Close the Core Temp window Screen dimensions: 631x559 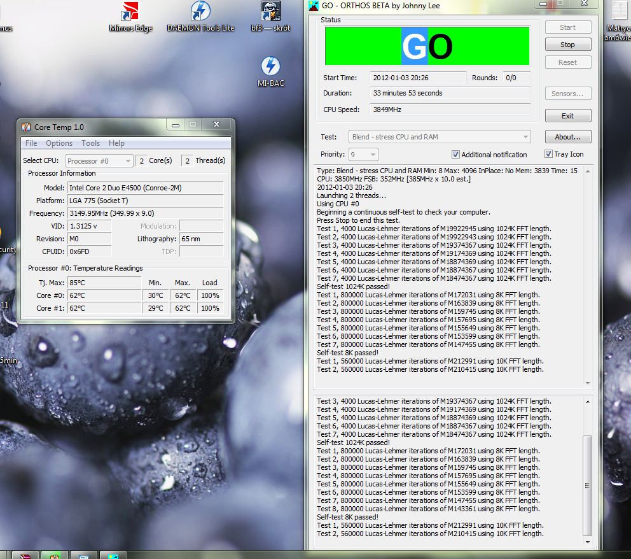[216, 125]
